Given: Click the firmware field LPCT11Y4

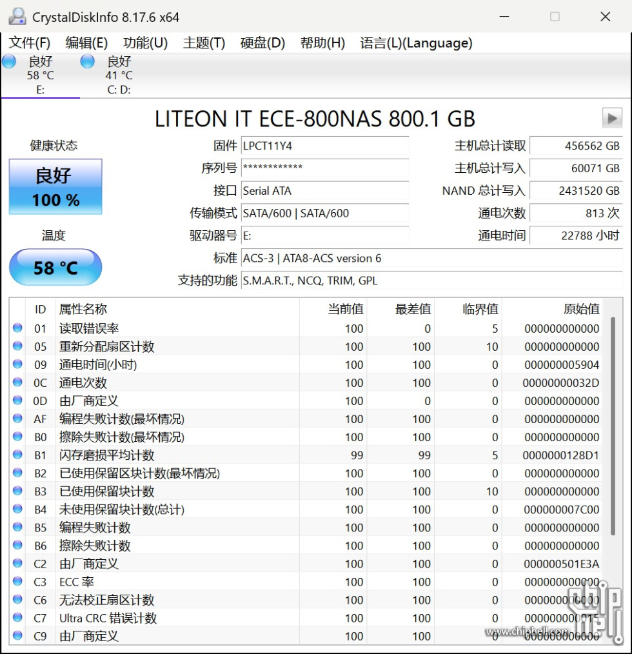Looking at the screenshot, I should 324,146.
